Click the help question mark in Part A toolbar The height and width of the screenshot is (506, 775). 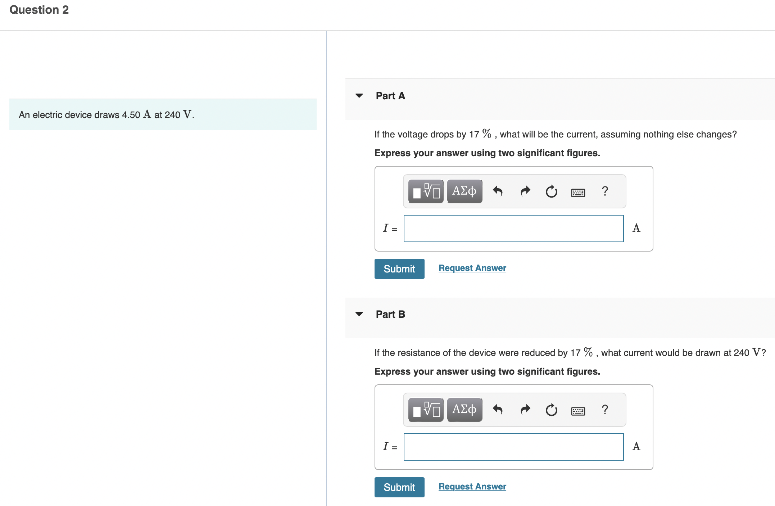(605, 191)
